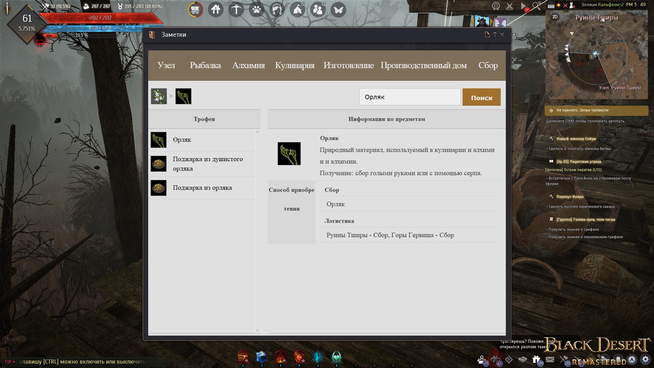This screenshot has width=654, height=368.
Task: Click the search field containing Орляк
Action: pyautogui.click(x=410, y=97)
